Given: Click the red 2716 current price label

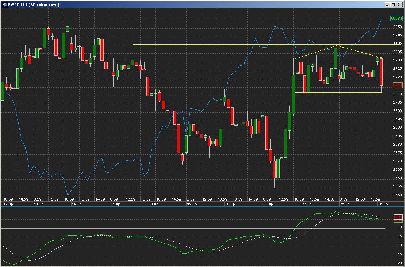Looking at the screenshot, I should coord(397,85).
